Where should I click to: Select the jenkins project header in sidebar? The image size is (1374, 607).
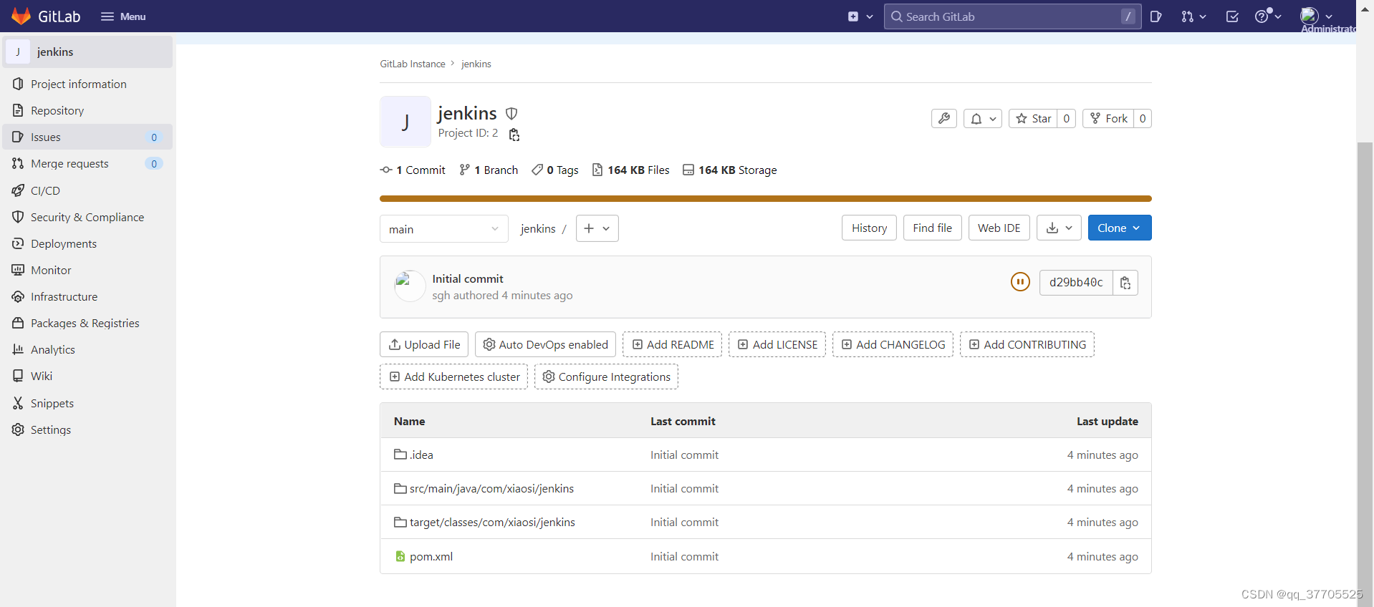pos(87,52)
